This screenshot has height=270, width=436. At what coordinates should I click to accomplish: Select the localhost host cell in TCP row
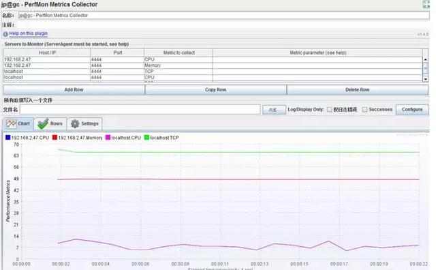tap(47, 72)
